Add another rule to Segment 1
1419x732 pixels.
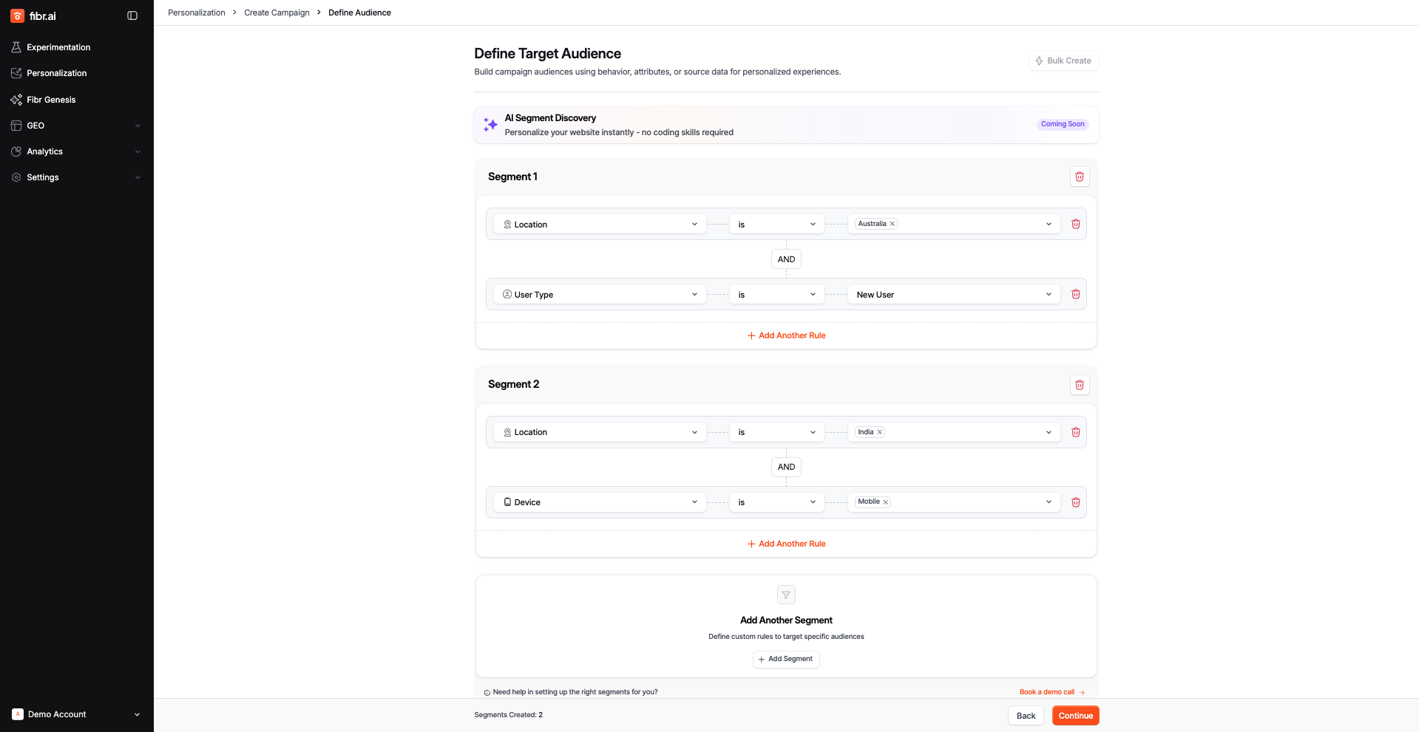[786, 335]
